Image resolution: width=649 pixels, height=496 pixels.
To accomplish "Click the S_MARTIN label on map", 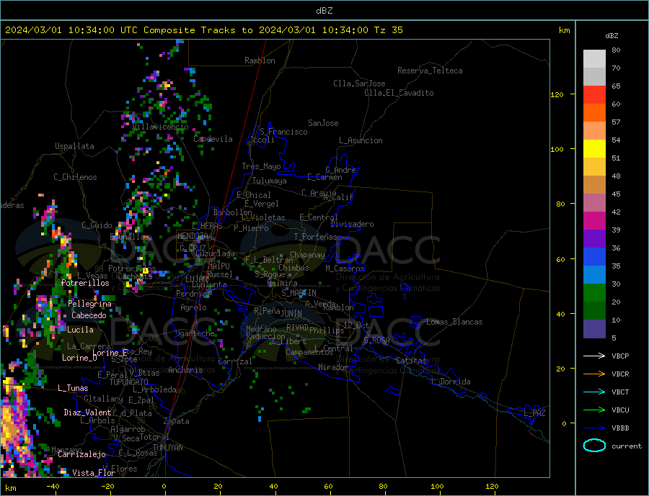I will point(299,293).
